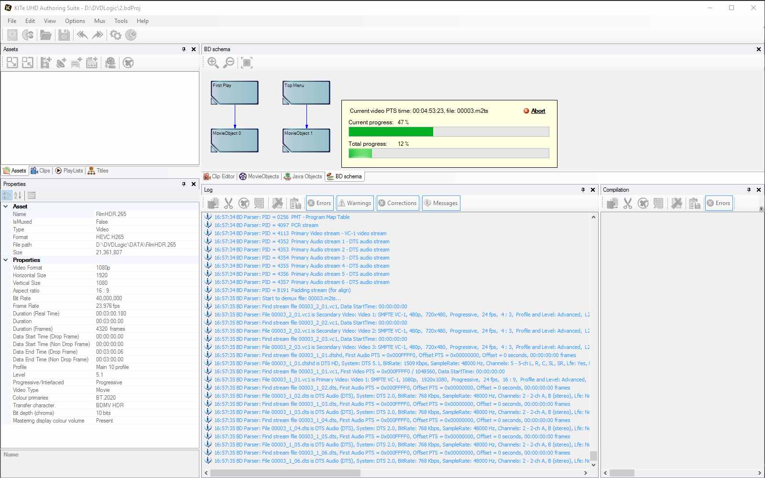
Task: Toggle the Messages filter in Log panel
Action: 441,203
